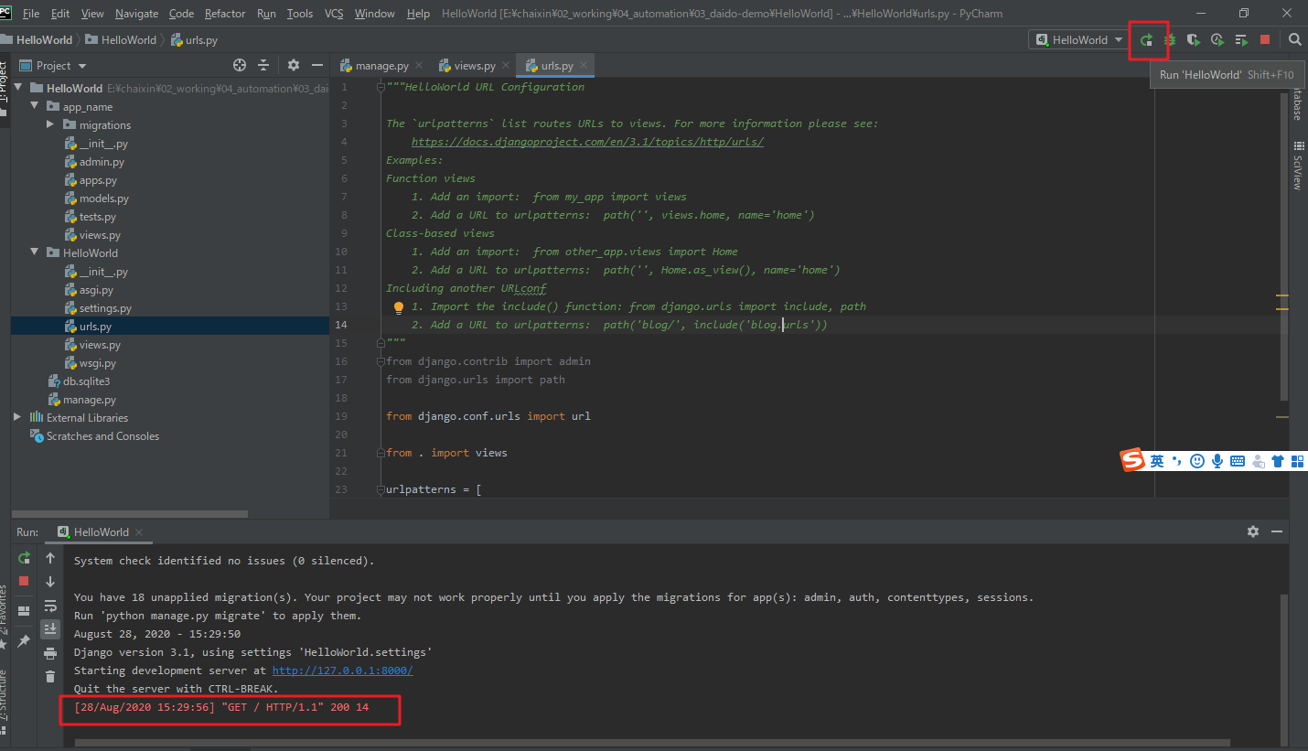This screenshot has height=751, width=1308.
Task: Open the http://127.0.0.1:8000/ link in console
Action: coord(343,671)
